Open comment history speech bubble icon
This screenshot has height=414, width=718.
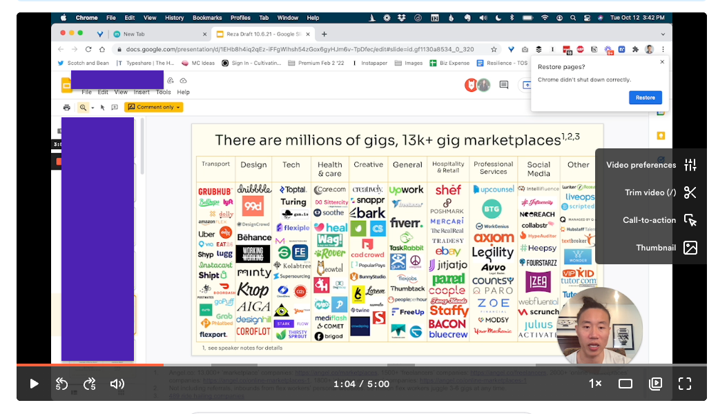[504, 85]
